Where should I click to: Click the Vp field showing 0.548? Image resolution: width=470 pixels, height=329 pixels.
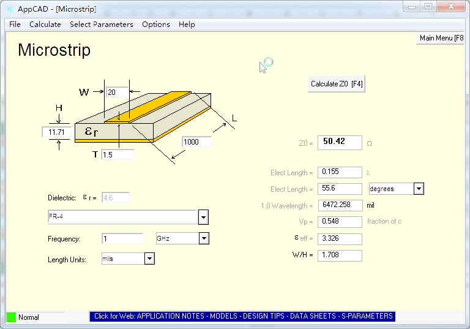pyautogui.click(x=340, y=222)
